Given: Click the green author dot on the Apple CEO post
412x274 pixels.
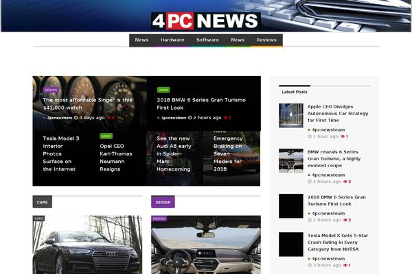Looking at the screenshot, I should click(x=309, y=129).
